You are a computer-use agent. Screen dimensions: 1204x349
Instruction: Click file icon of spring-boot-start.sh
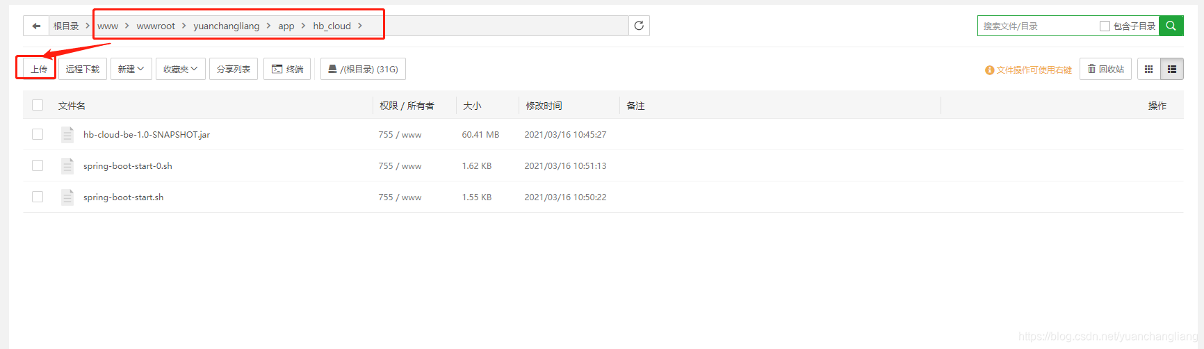coord(67,197)
